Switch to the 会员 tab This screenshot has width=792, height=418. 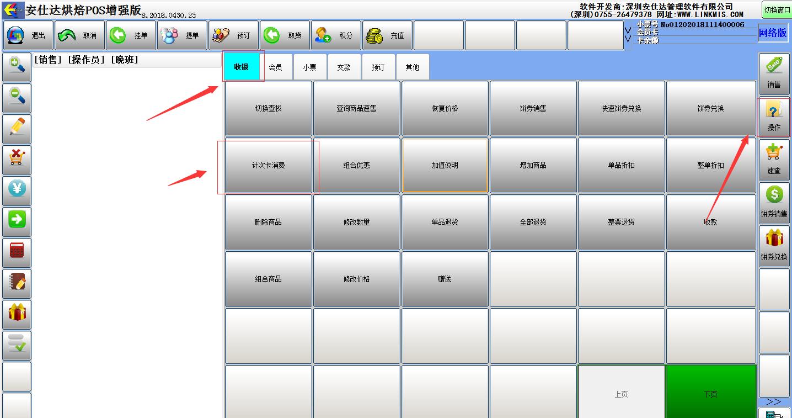point(276,66)
